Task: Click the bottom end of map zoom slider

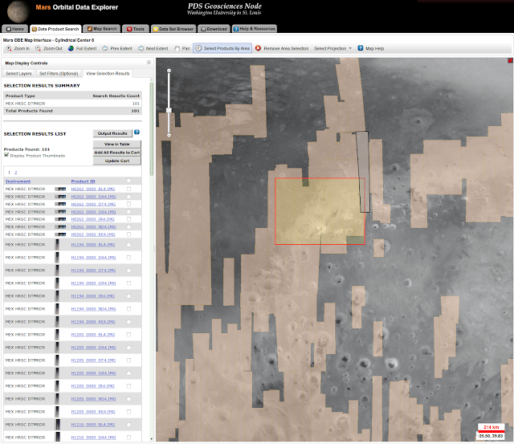Action: tap(169, 135)
